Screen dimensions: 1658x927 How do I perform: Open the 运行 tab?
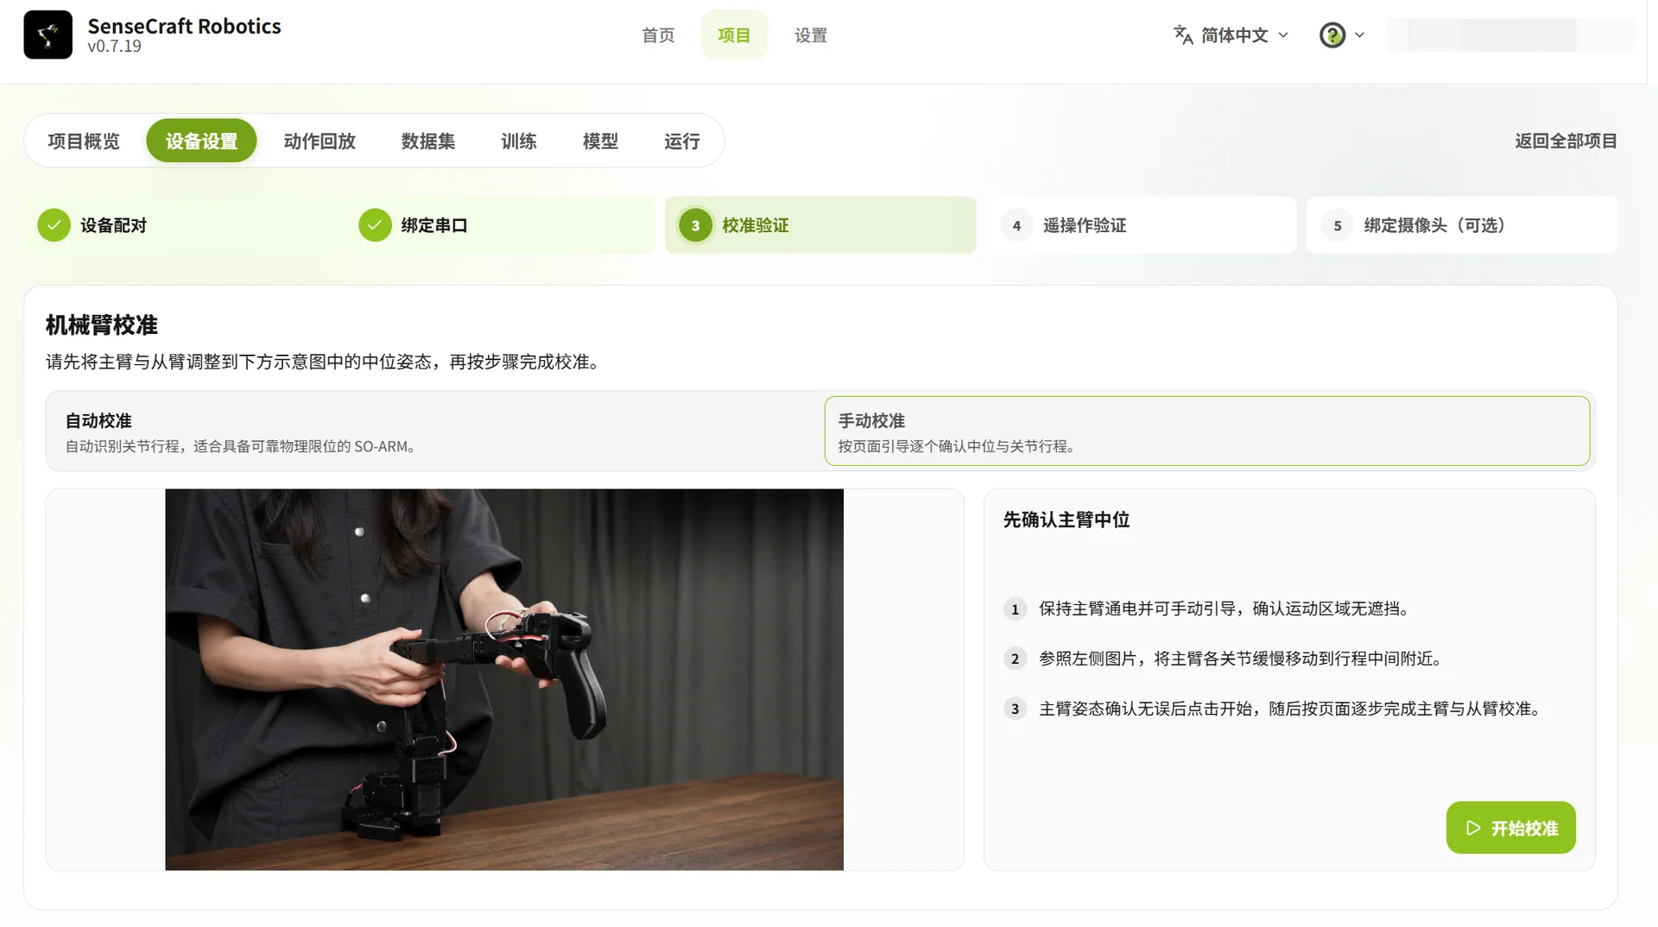point(682,141)
